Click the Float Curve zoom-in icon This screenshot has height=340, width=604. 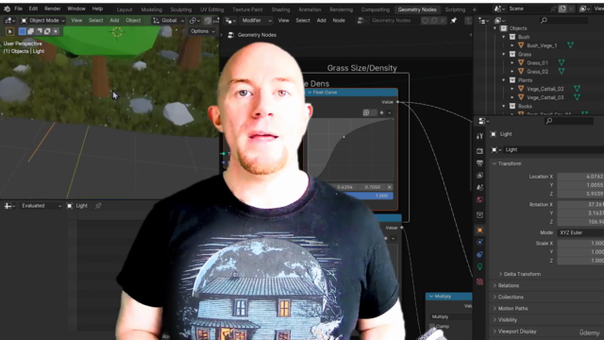(366, 112)
